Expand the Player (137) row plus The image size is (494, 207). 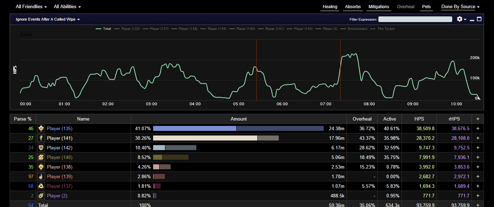pyautogui.click(x=478, y=186)
